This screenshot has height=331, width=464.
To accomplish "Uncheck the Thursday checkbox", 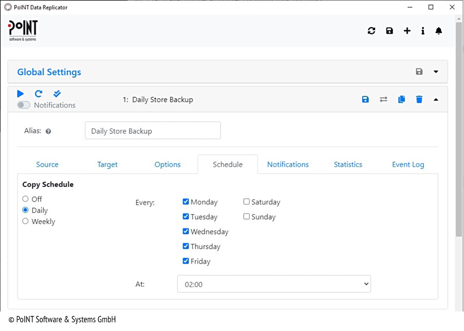I will tap(186, 246).
